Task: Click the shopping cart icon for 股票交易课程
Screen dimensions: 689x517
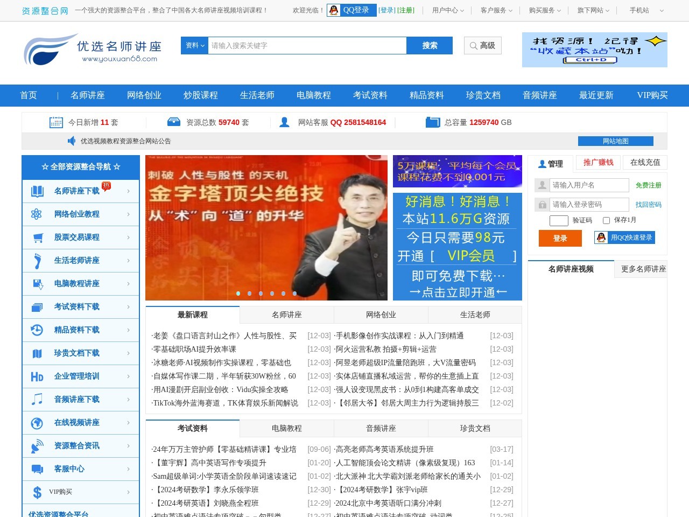Action: pyautogui.click(x=37, y=237)
